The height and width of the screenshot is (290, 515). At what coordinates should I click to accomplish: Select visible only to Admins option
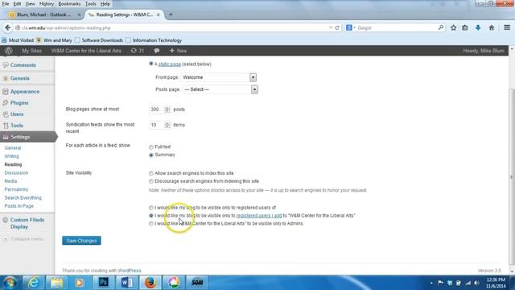(x=151, y=224)
